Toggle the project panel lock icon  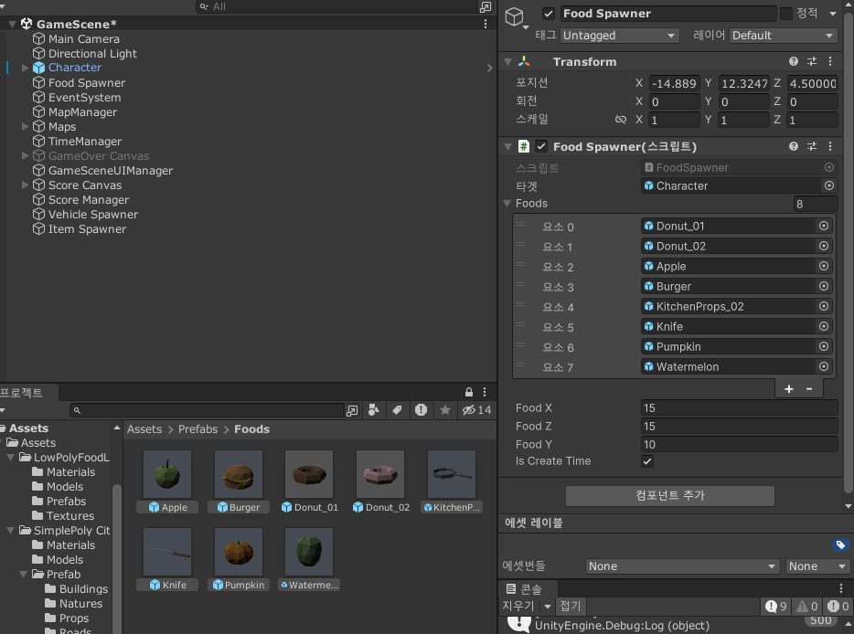[469, 392]
